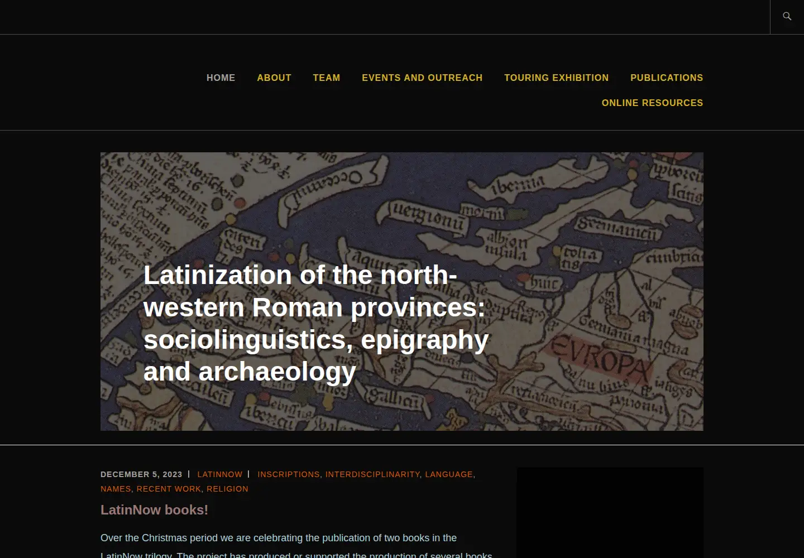Open the Language category link

pyautogui.click(x=449, y=474)
